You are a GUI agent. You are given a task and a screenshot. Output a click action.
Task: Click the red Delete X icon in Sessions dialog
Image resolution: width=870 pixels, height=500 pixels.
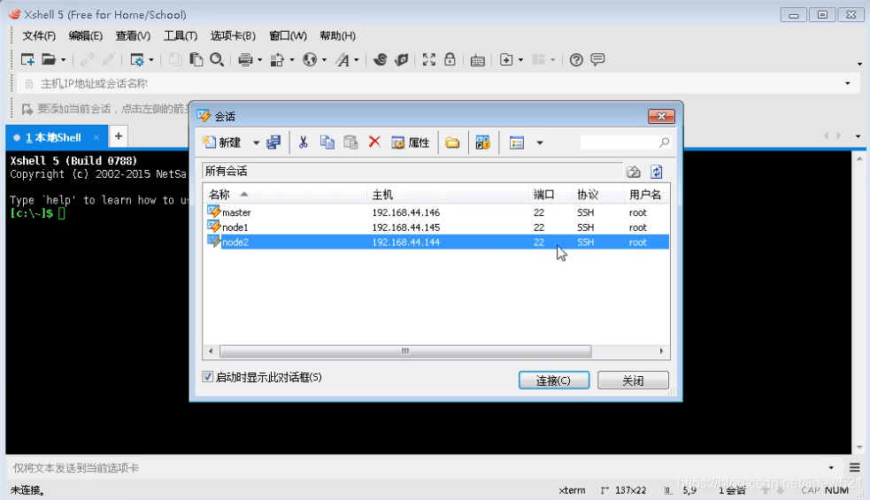(374, 142)
